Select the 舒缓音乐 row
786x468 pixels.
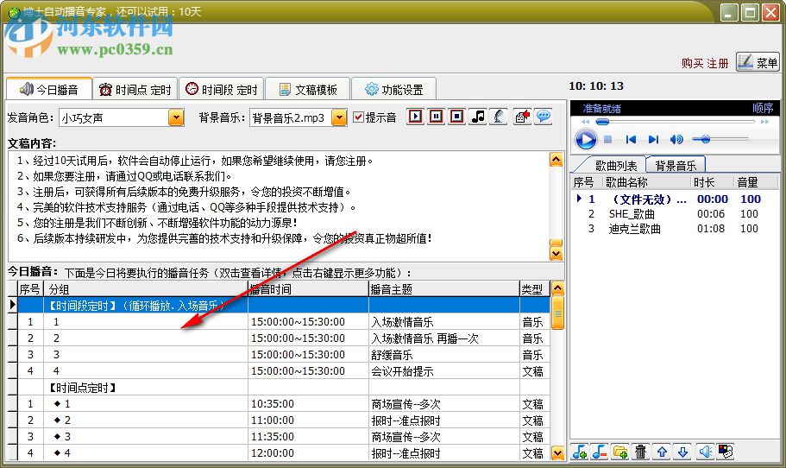283,355
